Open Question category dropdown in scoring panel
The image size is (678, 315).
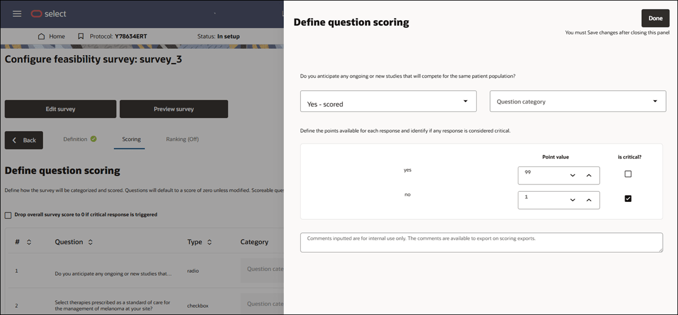coord(578,101)
